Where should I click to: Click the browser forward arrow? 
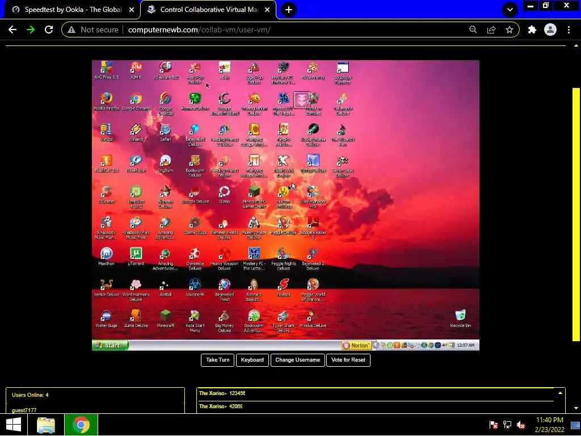point(31,30)
